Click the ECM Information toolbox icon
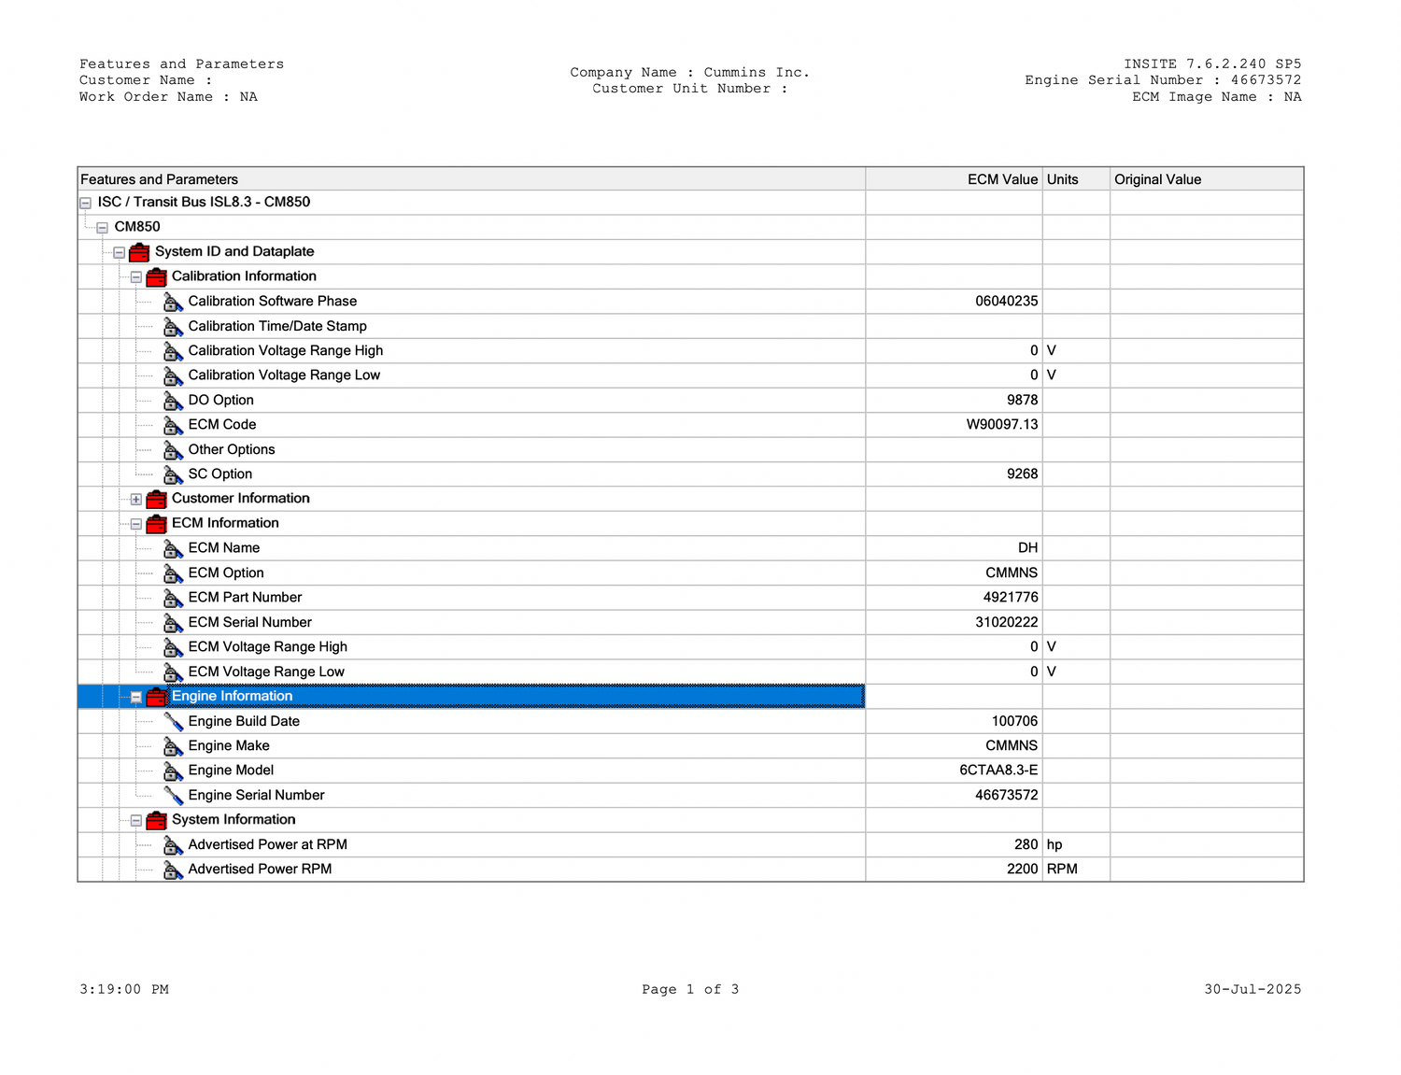 click(156, 524)
